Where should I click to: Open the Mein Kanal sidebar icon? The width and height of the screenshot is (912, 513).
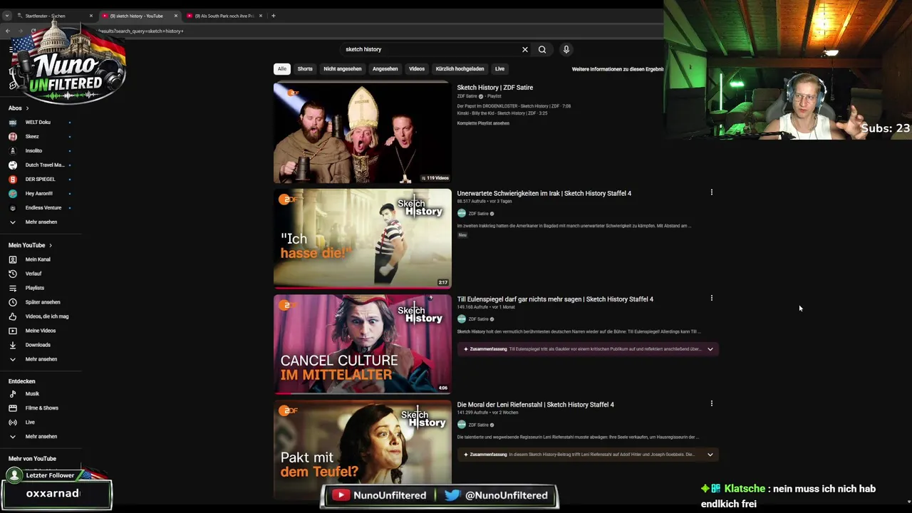pos(12,259)
